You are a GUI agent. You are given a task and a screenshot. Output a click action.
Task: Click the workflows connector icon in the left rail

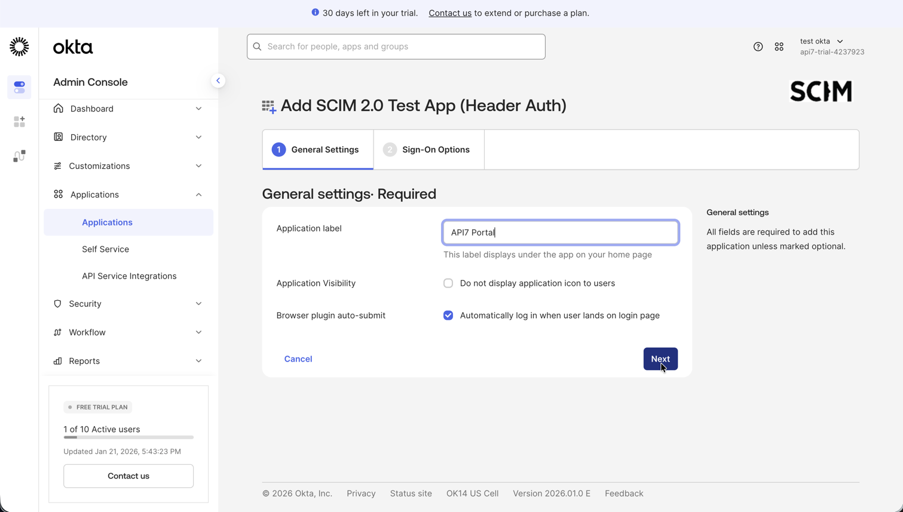(19, 155)
